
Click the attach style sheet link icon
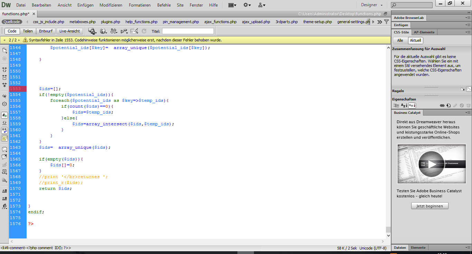pos(442,105)
